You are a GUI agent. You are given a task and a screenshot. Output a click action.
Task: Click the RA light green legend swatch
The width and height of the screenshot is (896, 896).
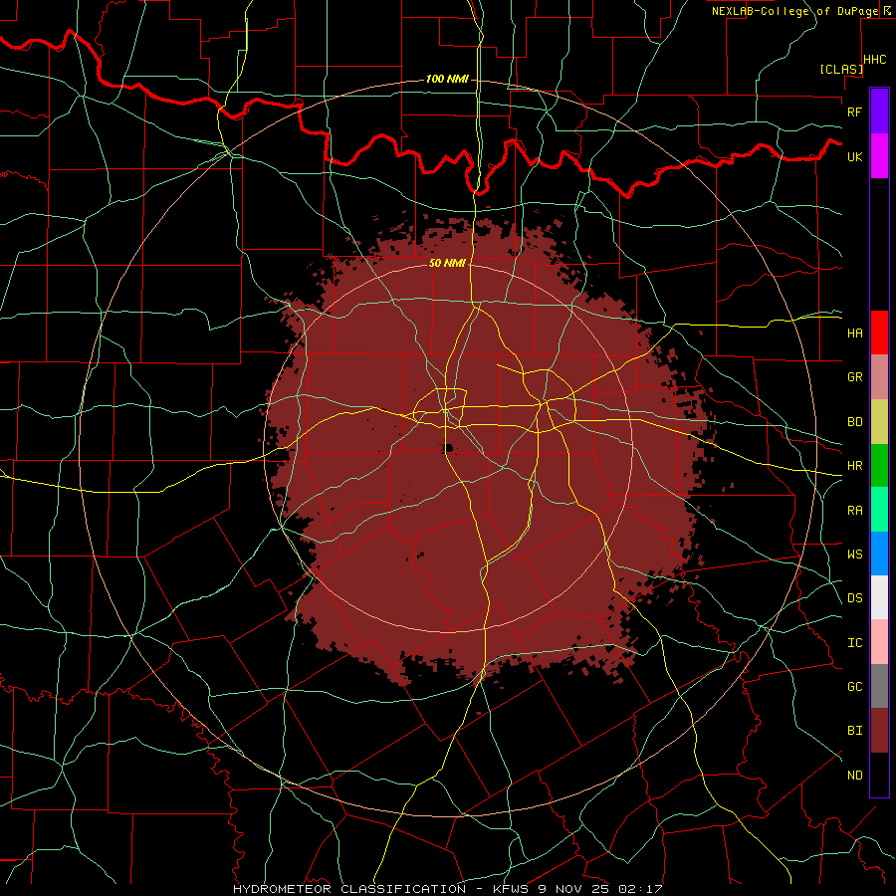879,510
